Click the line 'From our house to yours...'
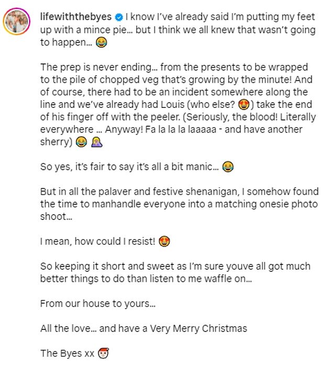 click(98, 304)
